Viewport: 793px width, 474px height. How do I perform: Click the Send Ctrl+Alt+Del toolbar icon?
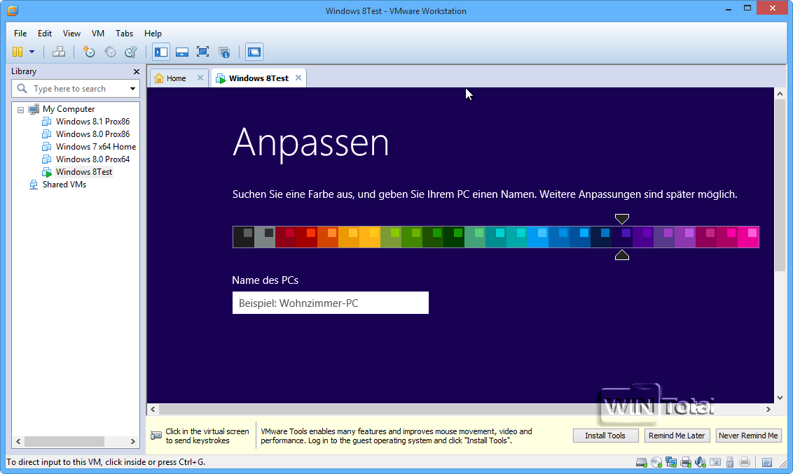tap(59, 52)
